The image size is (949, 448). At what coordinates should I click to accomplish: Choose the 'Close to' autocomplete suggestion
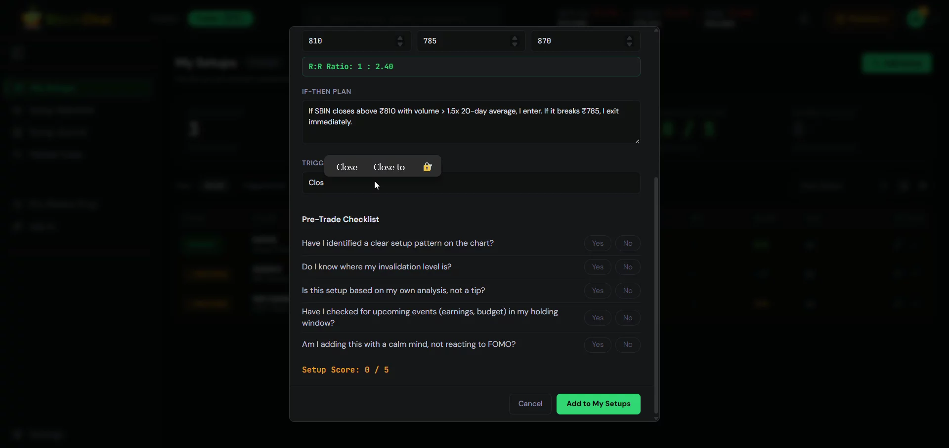point(389,167)
